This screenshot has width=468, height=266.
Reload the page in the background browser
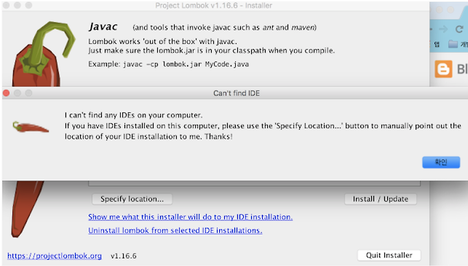pos(460,29)
